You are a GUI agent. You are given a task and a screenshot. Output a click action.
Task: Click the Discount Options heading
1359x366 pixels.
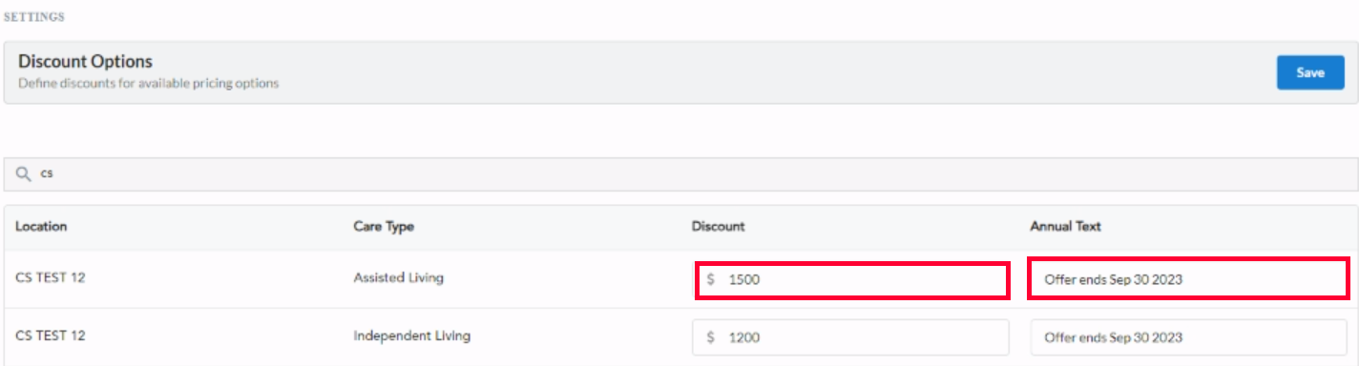click(x=85, y=61)
